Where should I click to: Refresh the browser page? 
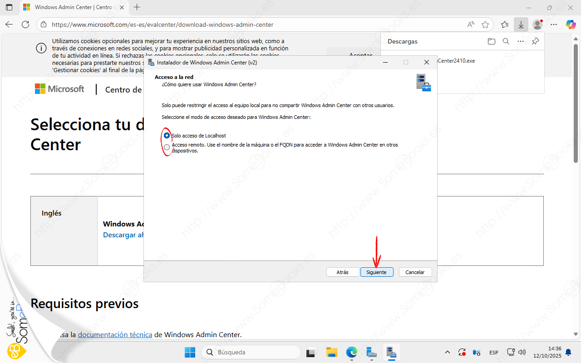click(25, 25)
